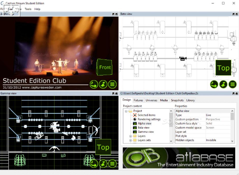Click the pop-out arrow icon in Alpha view header

[x=113, y=14]
